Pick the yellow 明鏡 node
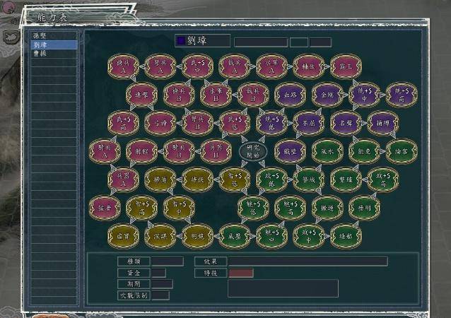Viewport: 451px width, 318px height. (x=197, y=236)
